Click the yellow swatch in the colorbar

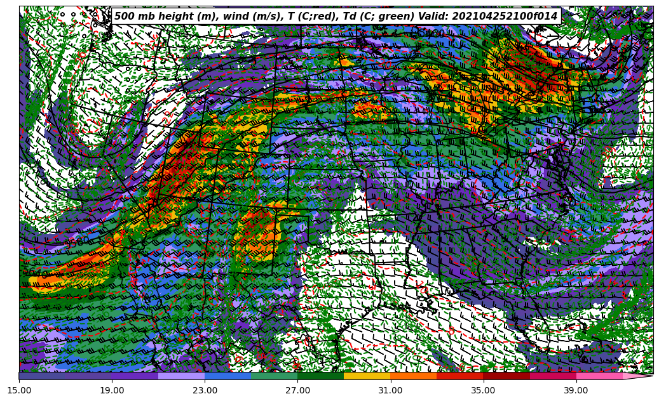click(367, 376)
